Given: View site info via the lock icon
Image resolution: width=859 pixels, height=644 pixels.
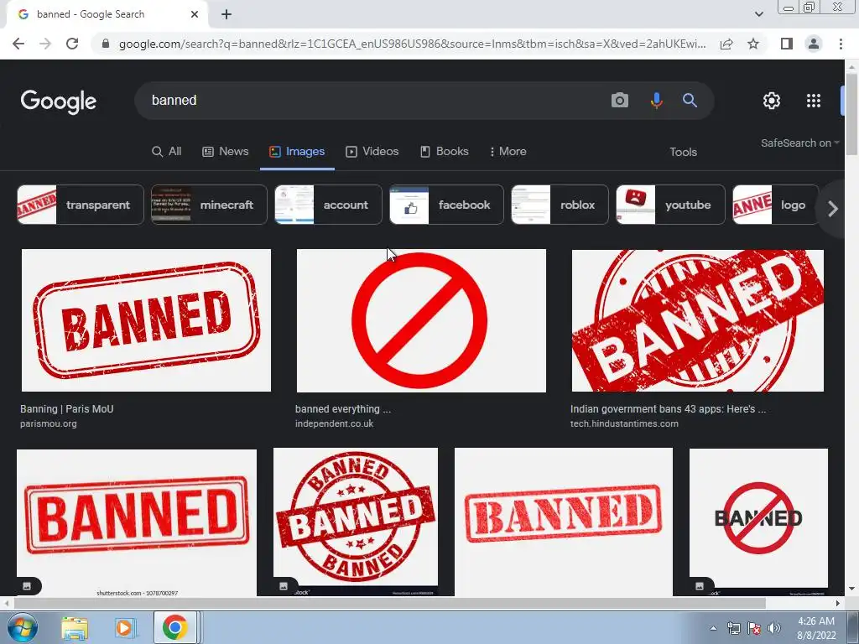Looking at the screenshot, I should 106,44.
